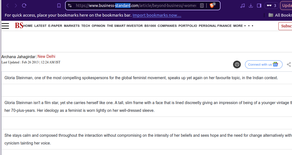Viewport: 292px width, 155px height.
Task: Open the E-PAPER nav item
Action: [55, 26]
